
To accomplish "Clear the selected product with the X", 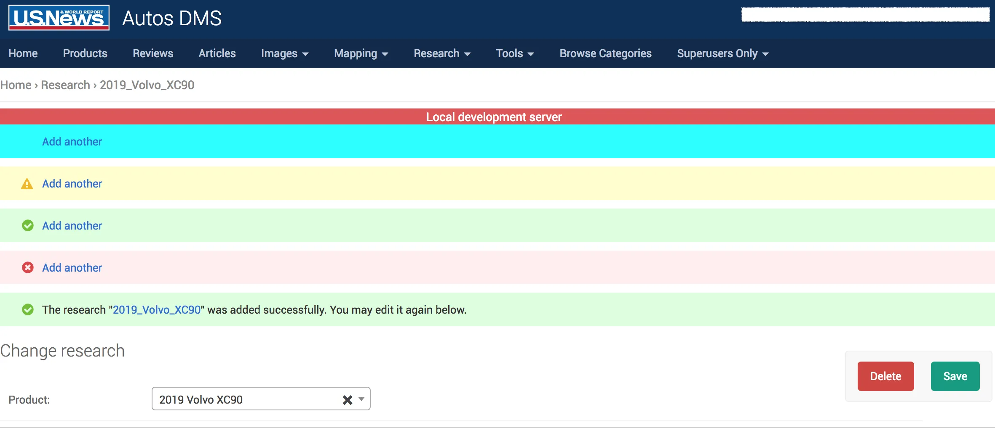I will pos(348,399).
